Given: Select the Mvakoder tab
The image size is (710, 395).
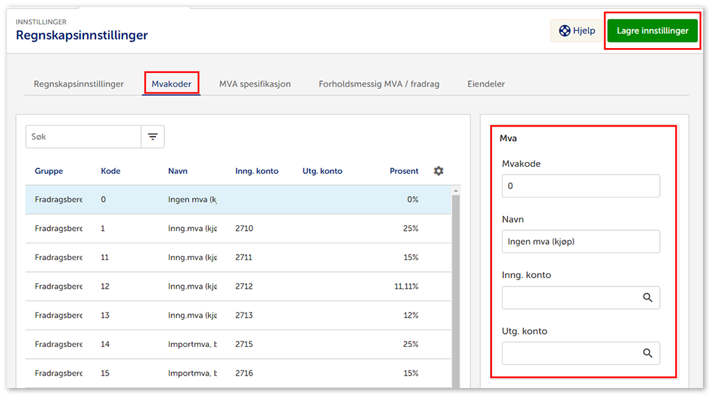Looking at the screenshot, I should tap(171, 84).
